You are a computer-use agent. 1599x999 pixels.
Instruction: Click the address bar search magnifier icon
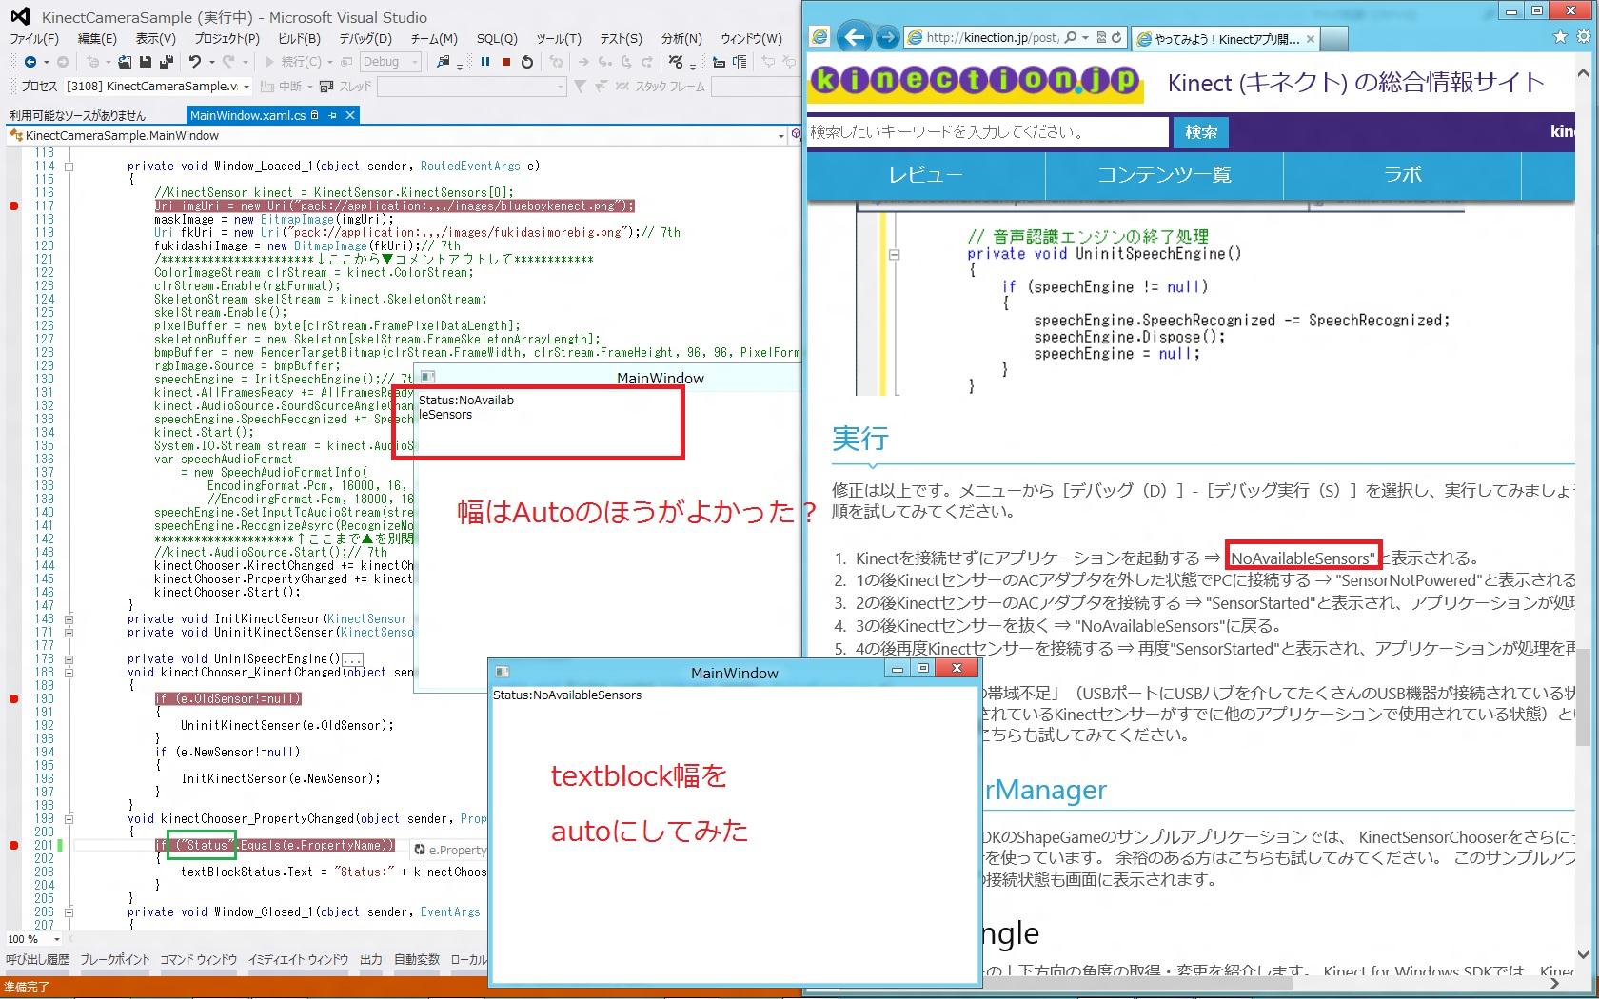coord(1071,37)
